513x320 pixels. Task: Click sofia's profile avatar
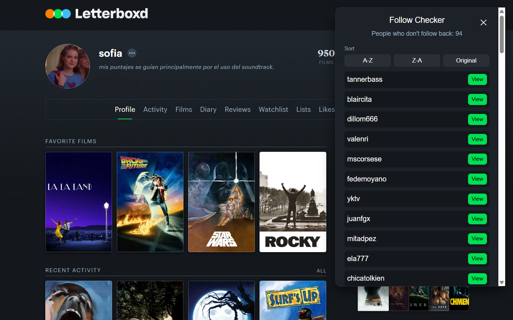click(68, 66)
